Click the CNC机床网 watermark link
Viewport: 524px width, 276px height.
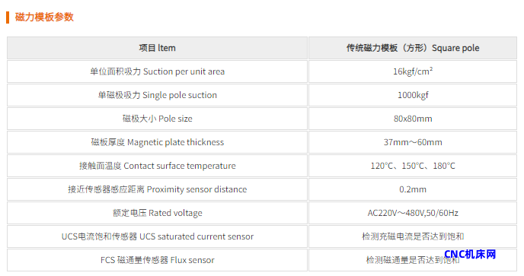[x=470, y=254]
